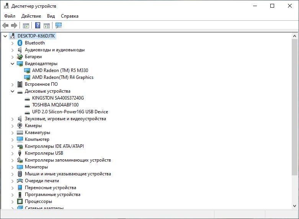Viewport: 299px width, 219px height.
Task: Open the Вид menu
Action: pos(51,16)
